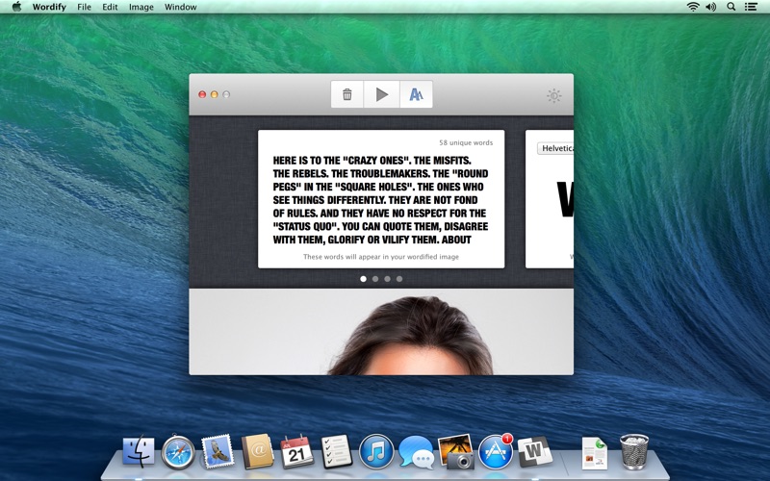The height and width of the screenshot is (481, 770).
Task: Click the volume icon in menu bar
Action: click(x=710, y=7)
